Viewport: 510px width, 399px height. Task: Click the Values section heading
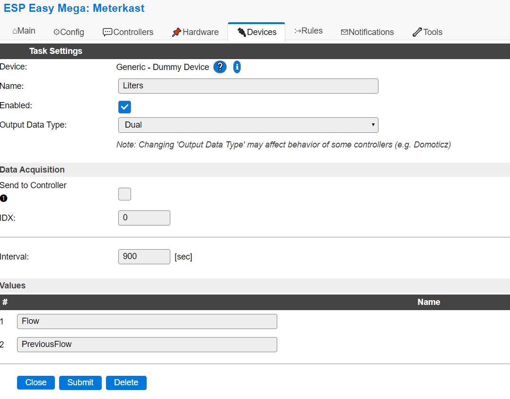pyautogui.click(x=13, y=286)
